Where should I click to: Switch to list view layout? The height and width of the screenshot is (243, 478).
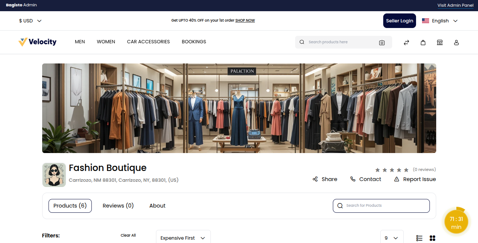[419, 238]
